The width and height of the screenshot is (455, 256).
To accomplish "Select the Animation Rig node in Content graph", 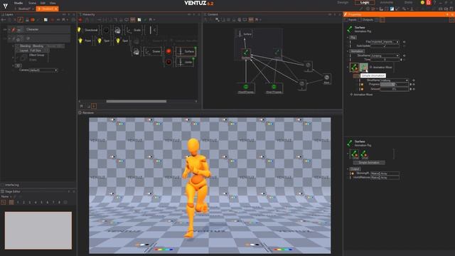I will [246, 53].
